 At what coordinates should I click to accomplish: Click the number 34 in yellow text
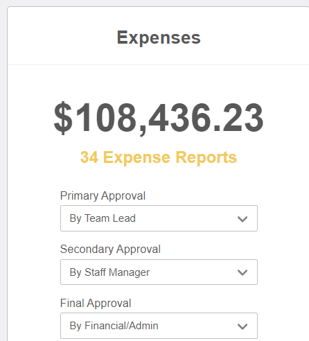click(89, 157)
